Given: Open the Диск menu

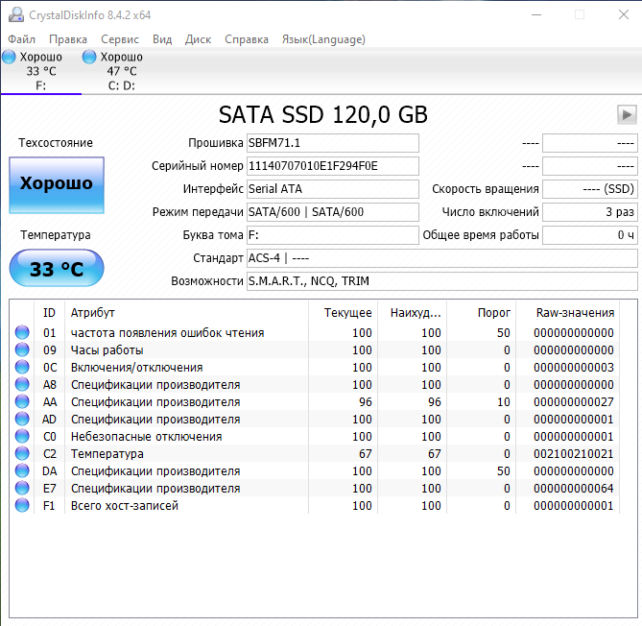Looking at the screenshot, I should [199, 39].
